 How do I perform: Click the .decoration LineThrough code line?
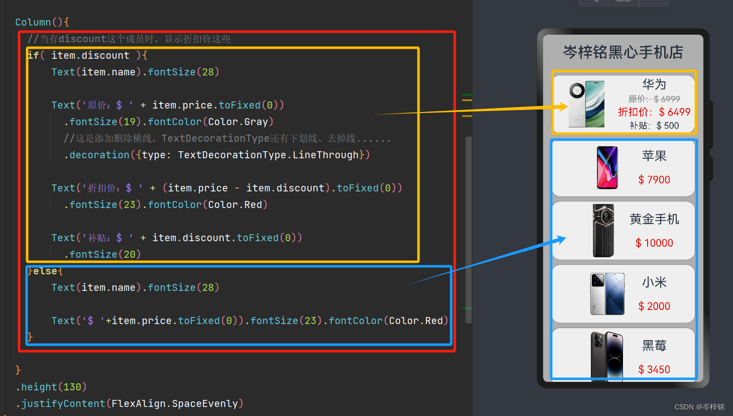[x=217, y=155]
